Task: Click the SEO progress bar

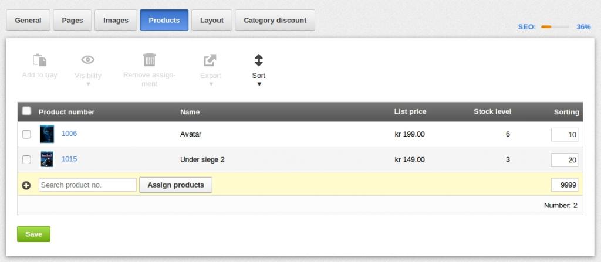Action: coord(555,27)
